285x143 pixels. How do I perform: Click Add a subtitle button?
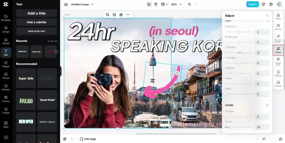tap(37, 22)
